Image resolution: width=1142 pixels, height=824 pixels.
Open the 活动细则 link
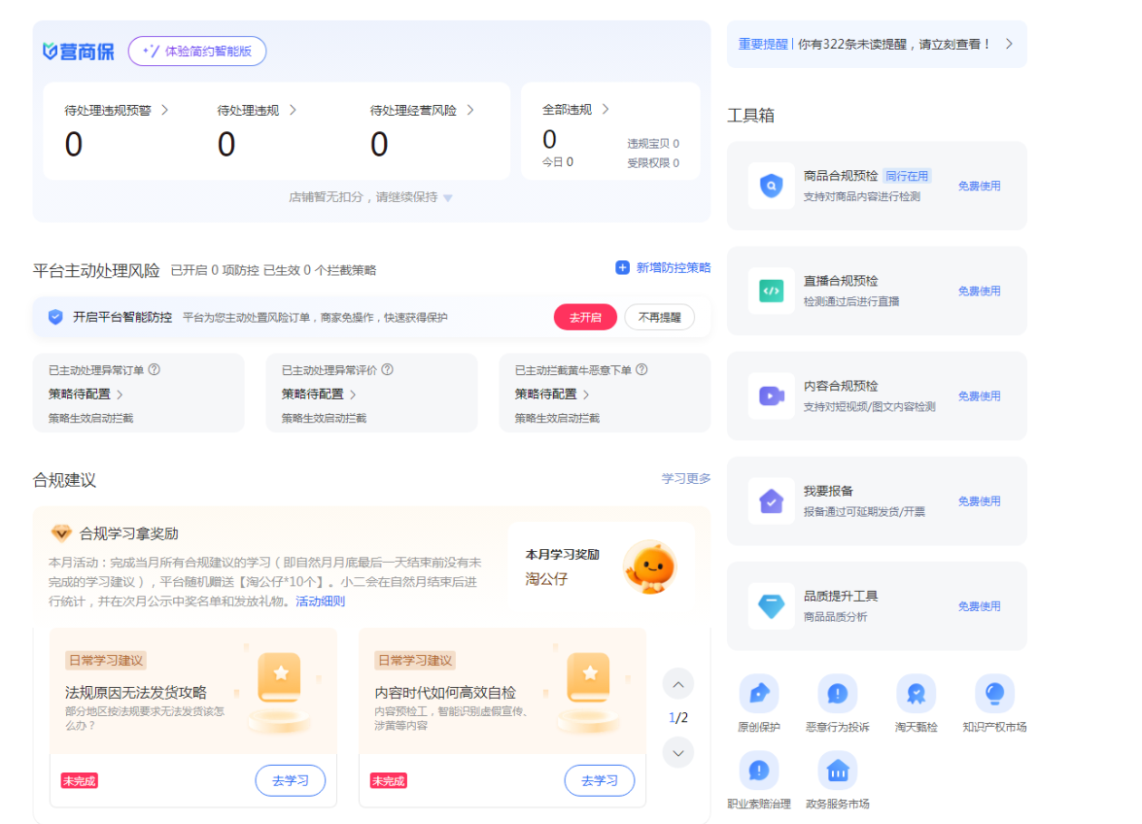pyautogui.click(x=320, y=601)
